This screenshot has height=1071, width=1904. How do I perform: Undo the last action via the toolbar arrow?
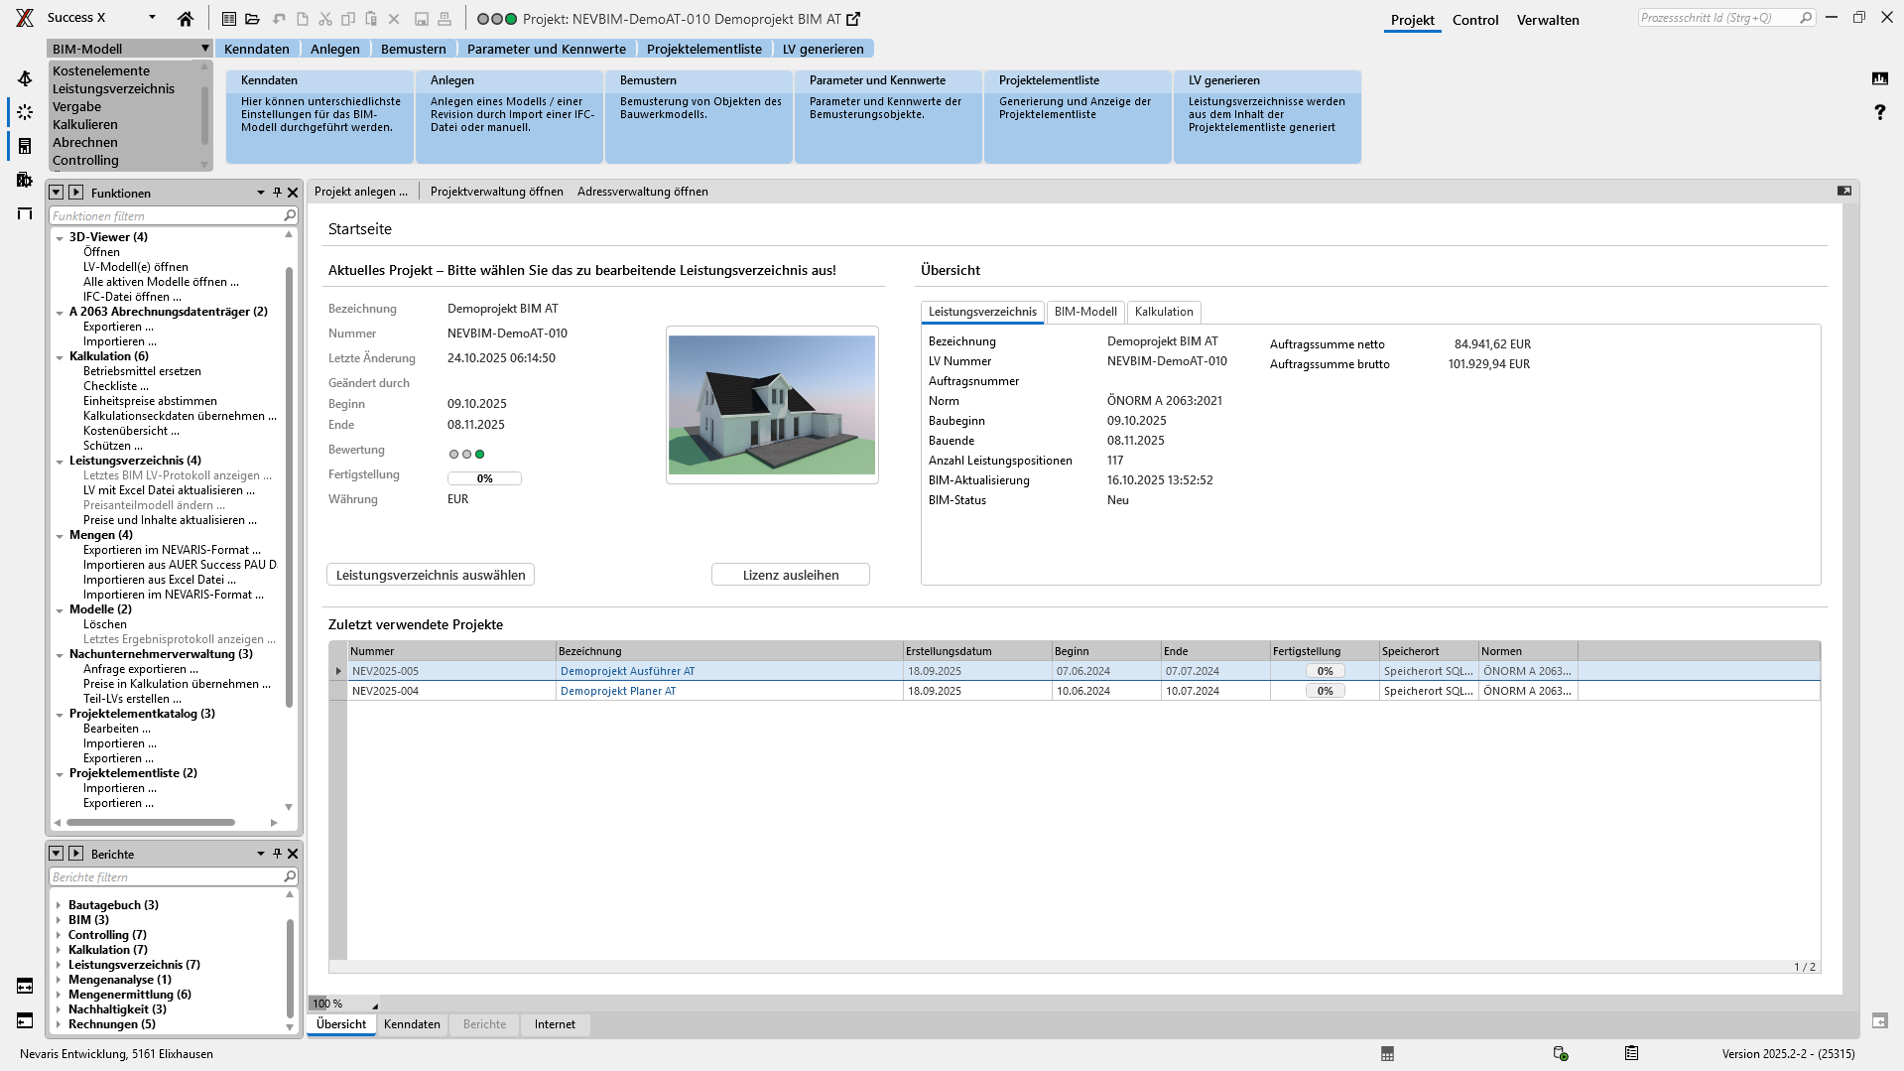(279, 18)
